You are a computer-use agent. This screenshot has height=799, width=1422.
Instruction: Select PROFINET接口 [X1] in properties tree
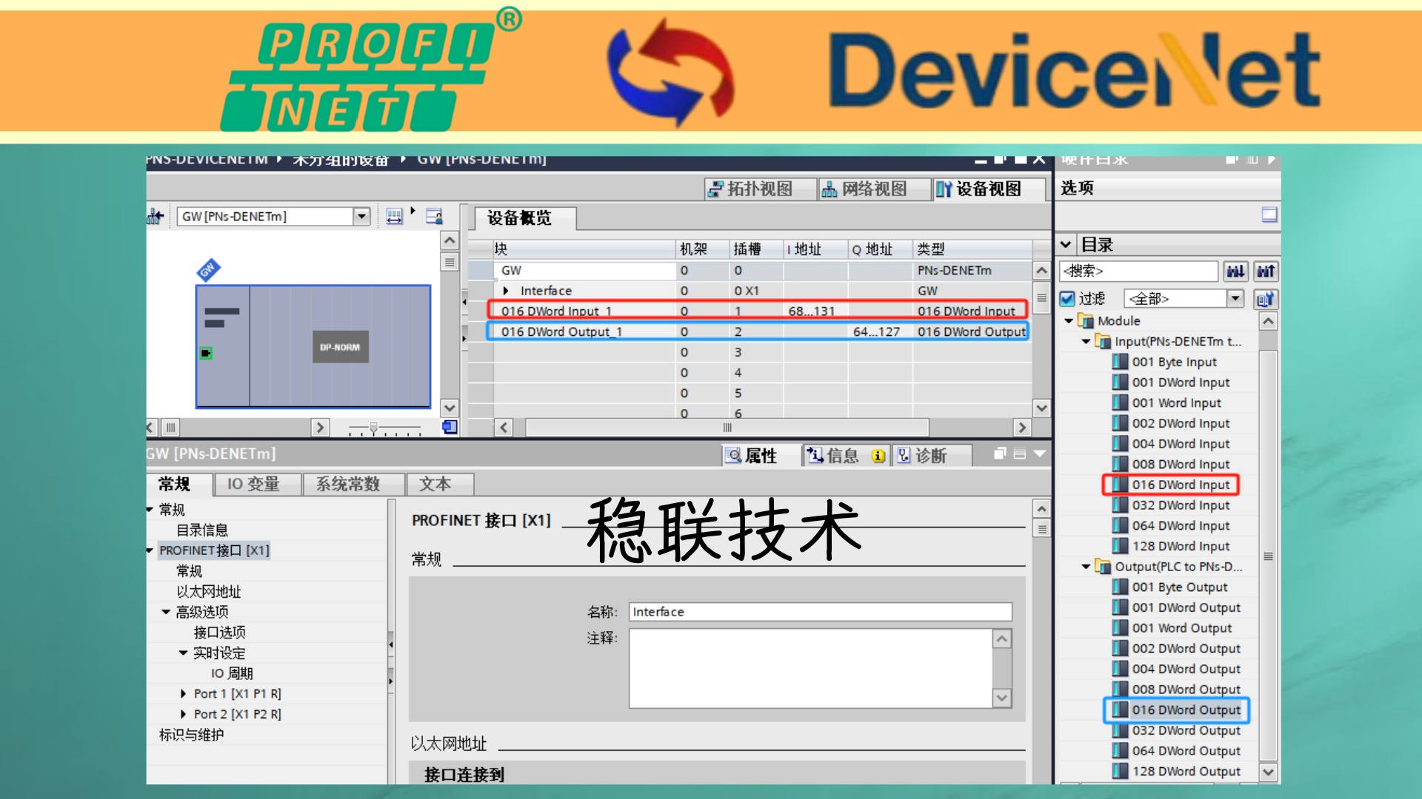coord(214,550)
